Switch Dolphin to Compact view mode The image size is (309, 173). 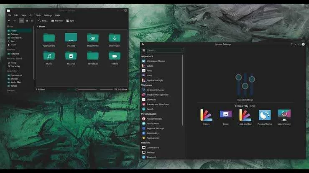point(27,20)
